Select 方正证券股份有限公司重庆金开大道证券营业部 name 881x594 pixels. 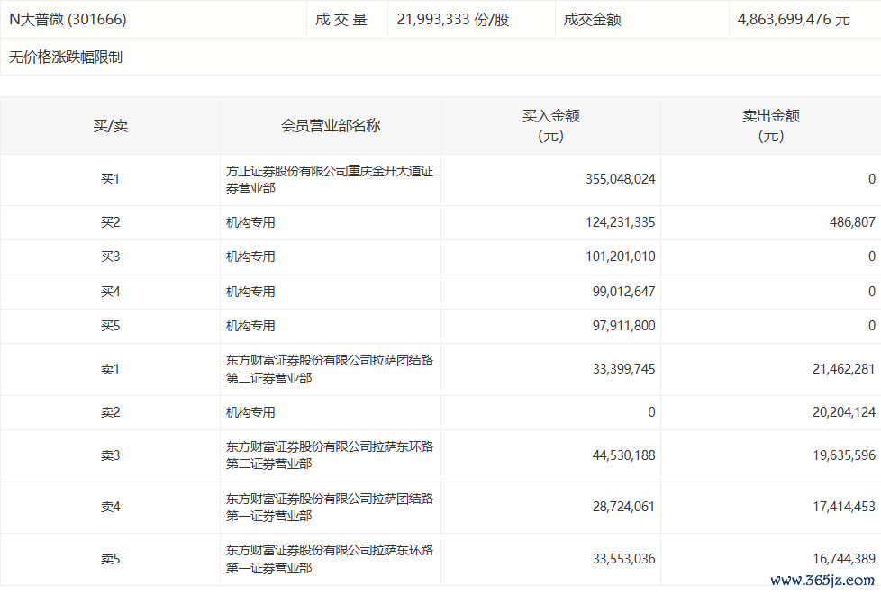pos(330,180)
